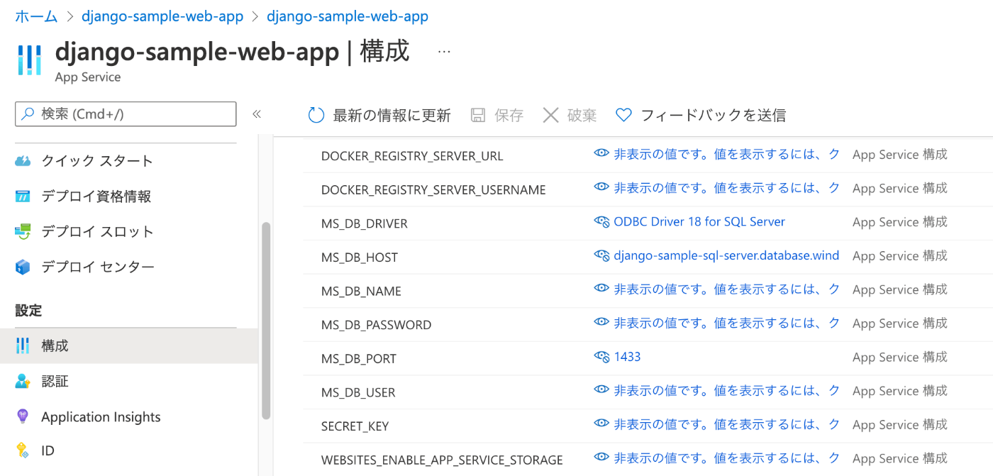Click WEBSITES_ENABLE_APP_SERVICE_STORAGE setting name
Image resolution: width=993 pixels, height=476 pixels.
point(442,460)
